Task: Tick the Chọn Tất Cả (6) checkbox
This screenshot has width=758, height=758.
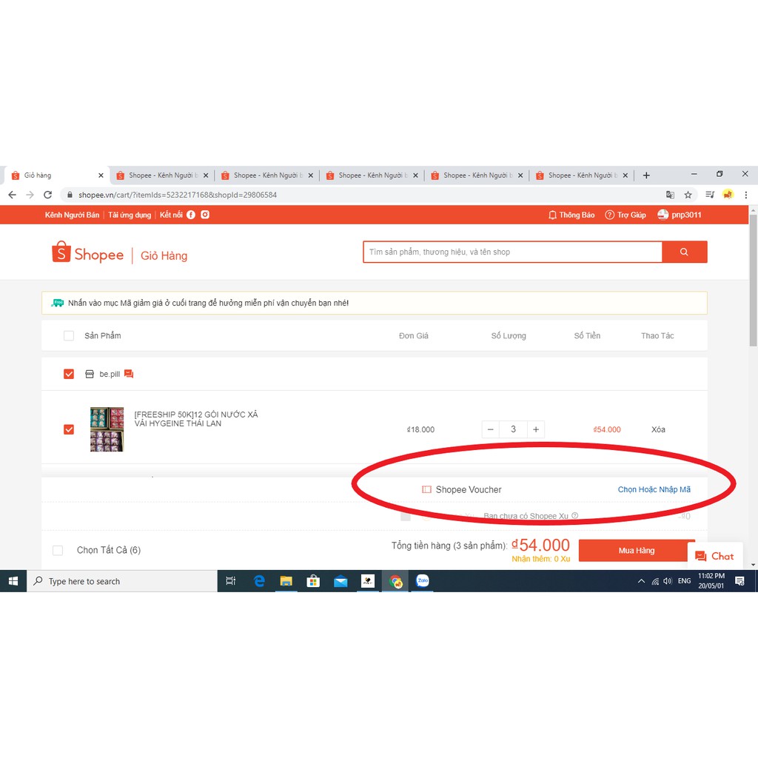Action: click(58, 550)
